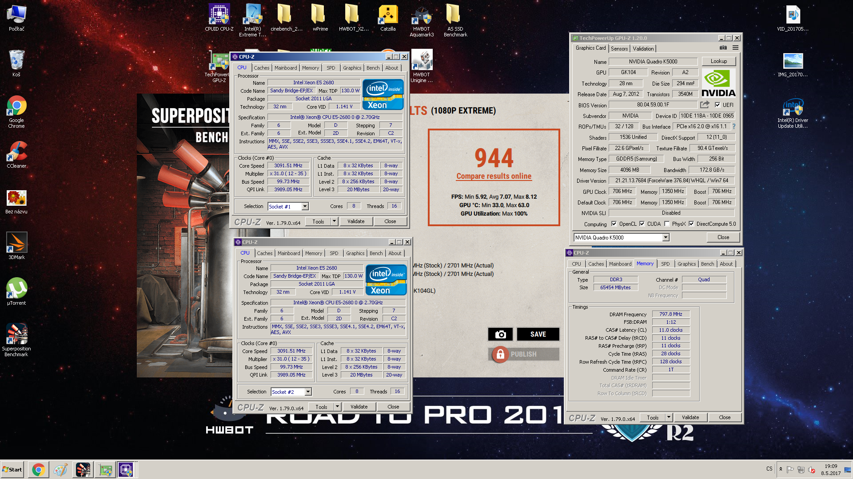
Task: Open the CCleaner desktop shortcut
Action: [16, 155]
